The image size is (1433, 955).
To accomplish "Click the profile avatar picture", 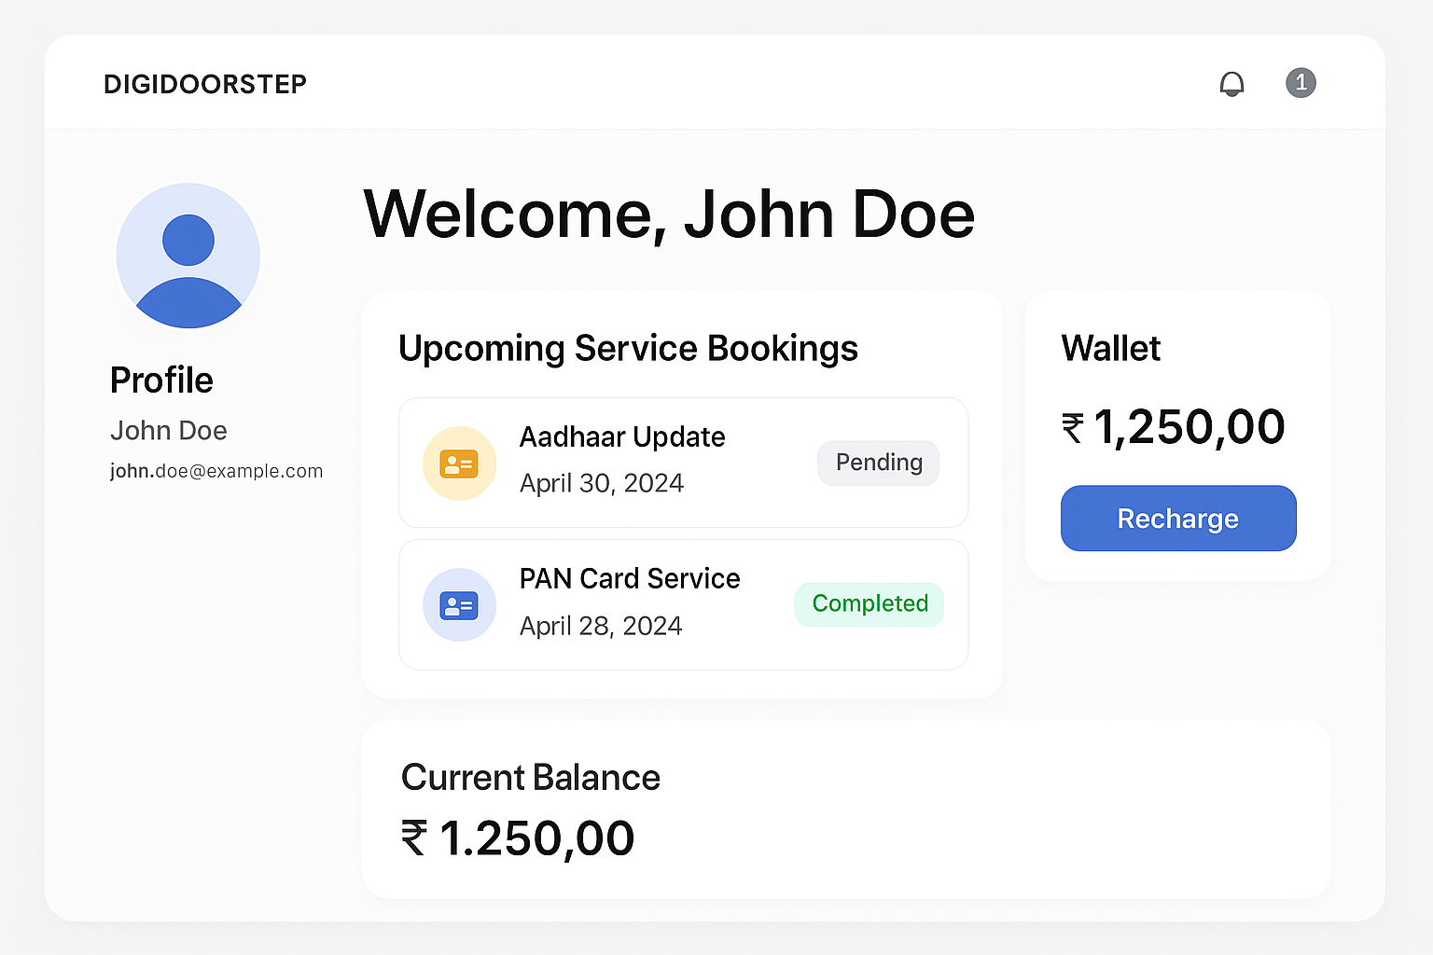I will (x=188, y=256).
